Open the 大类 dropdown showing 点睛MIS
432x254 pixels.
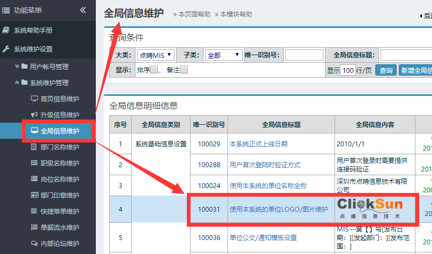point(156,55)
